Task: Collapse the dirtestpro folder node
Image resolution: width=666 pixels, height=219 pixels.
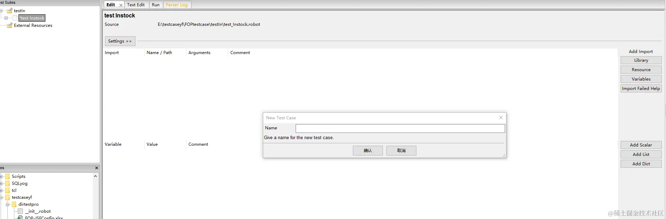Action: (x=7, y=204)
